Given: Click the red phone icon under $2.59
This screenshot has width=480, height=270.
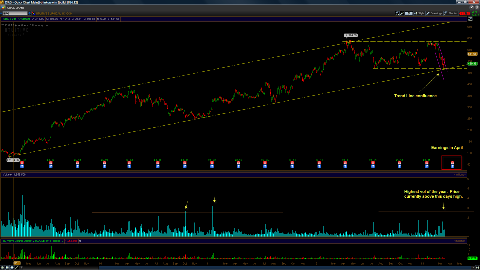Looking at the screenshot, I should point(238,163).
